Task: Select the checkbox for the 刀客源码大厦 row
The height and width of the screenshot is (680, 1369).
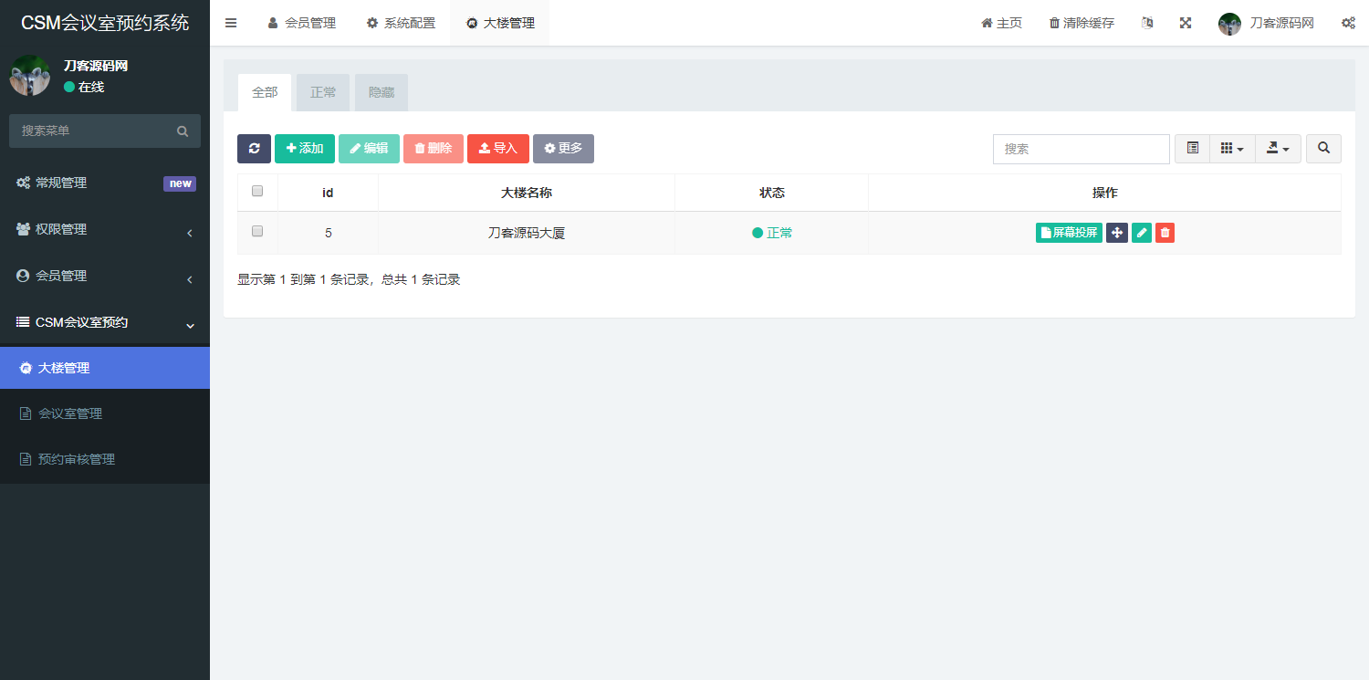Action: [x=256, y=232]
